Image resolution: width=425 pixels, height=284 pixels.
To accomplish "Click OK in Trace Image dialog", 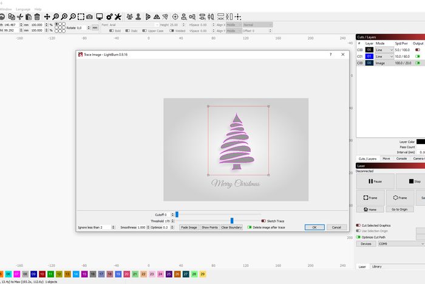I will 314,227.
